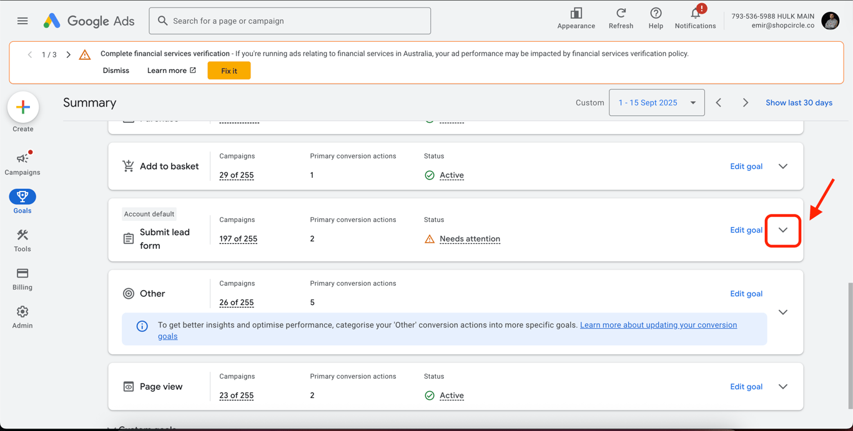This screenshot has width=853, height=431.
Task: Expand the Add to basket goal
Action: point(783,167)
